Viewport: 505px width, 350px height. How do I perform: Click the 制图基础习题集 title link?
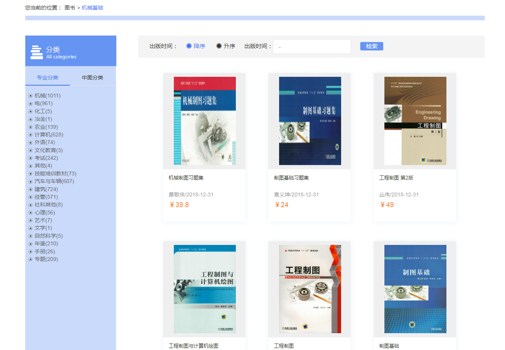pyautogui.click(x=291, y=178)
